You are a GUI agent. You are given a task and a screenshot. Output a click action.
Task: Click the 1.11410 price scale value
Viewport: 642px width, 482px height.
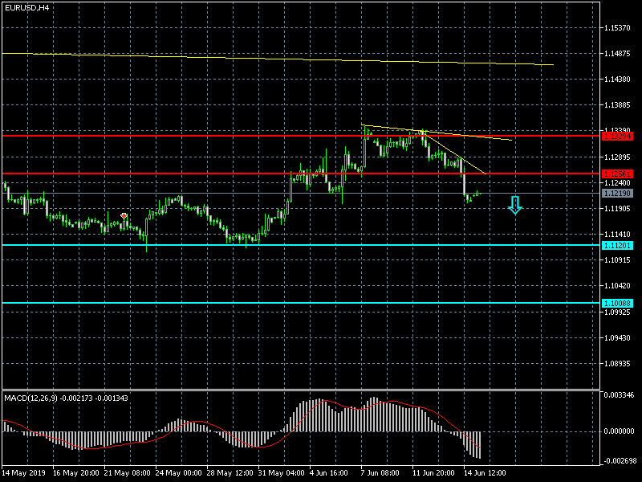[x=617, y=235]
